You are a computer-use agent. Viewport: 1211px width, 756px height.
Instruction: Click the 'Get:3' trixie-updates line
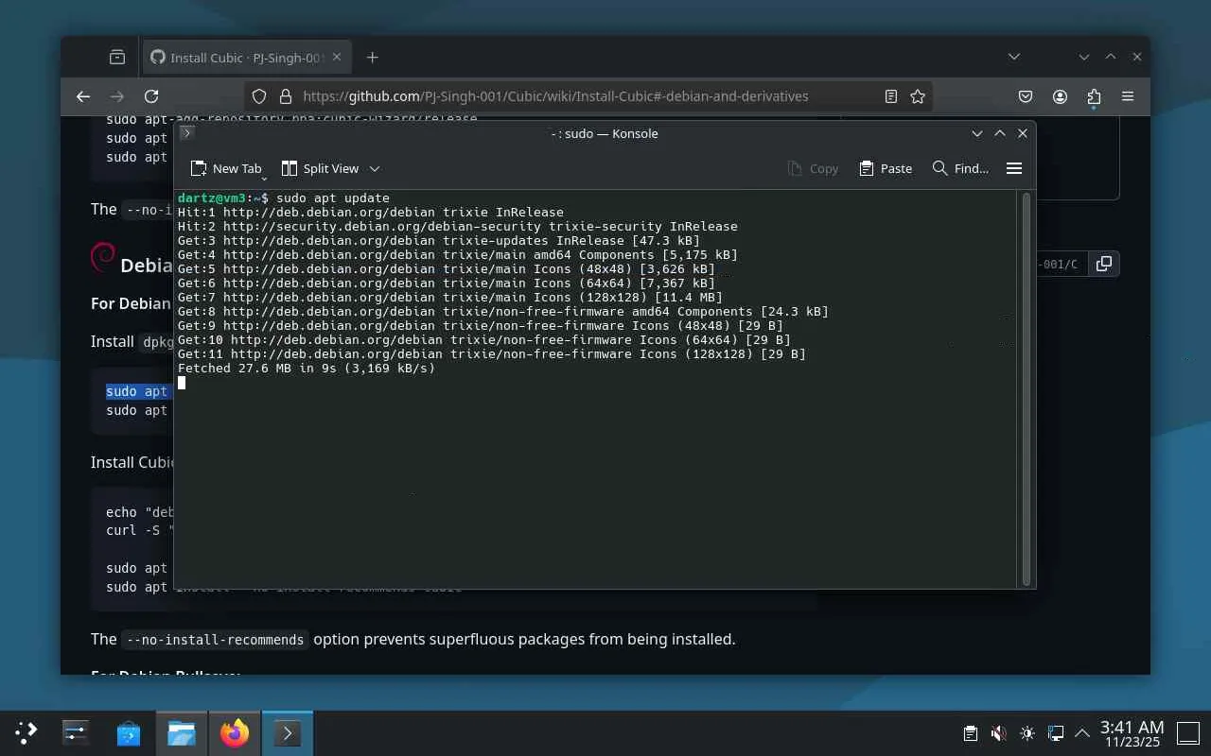pyautogui.click(x=439, y=241)
